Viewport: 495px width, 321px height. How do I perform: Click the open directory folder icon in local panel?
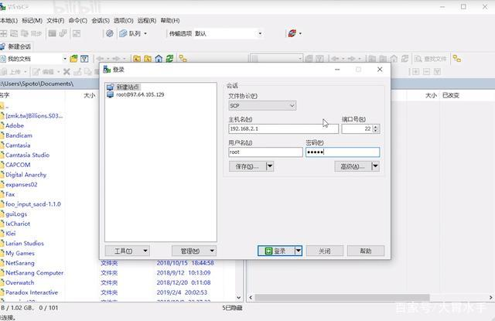click(x=73, y=59)
